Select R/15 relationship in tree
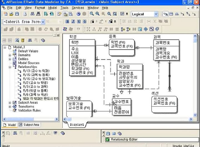Image resolution: width=200 pixels, height=147 pixels. 36,75
